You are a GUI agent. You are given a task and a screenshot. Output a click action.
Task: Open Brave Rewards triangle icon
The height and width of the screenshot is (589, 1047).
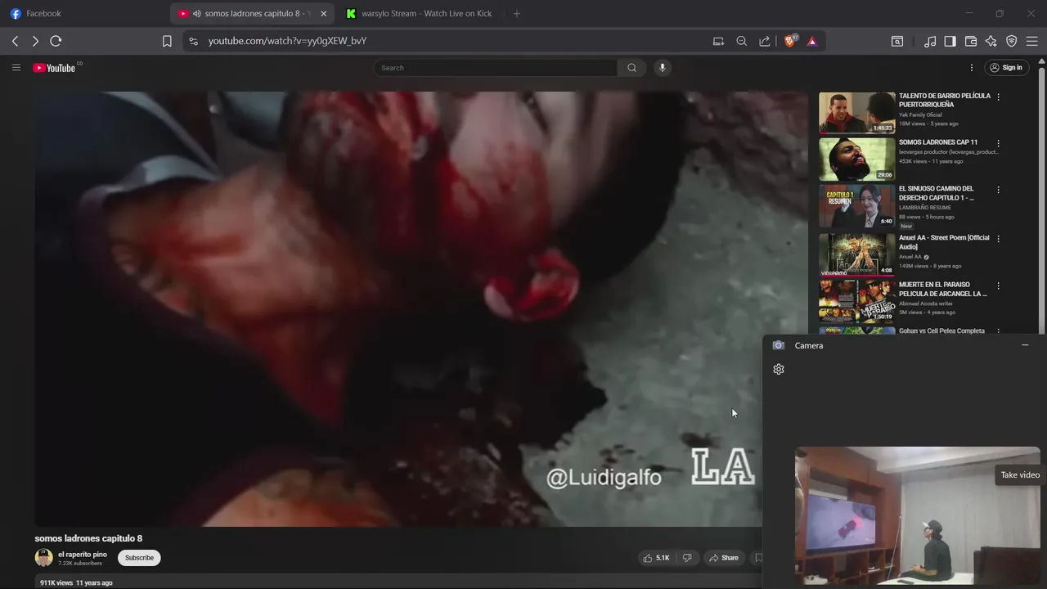812,41
